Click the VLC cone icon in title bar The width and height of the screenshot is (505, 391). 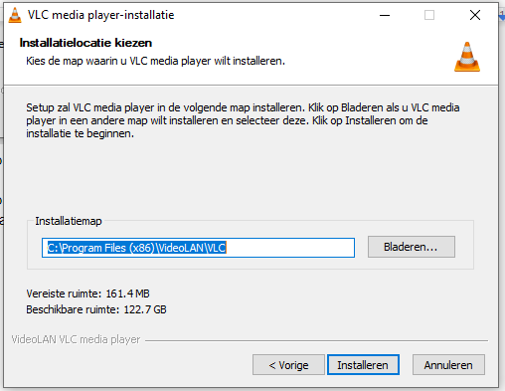pos(15,15)
